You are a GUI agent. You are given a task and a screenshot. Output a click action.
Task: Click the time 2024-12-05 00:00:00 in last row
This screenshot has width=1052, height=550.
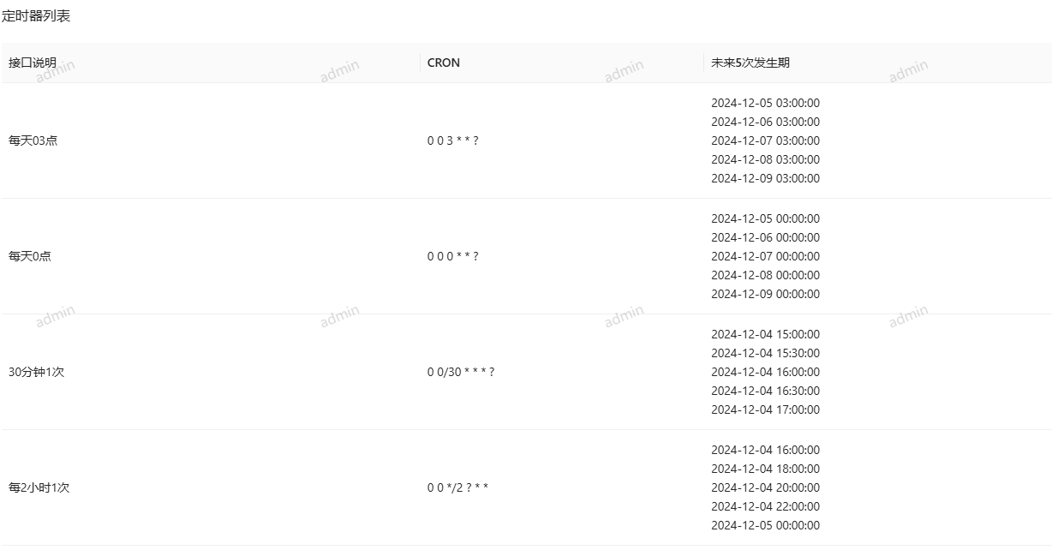765,525
